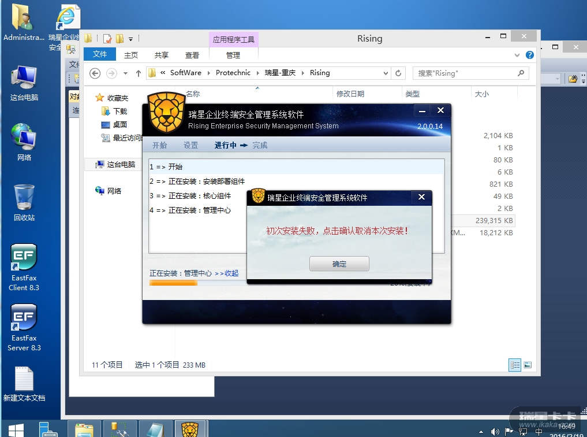The height and width of the screenshot is (437, 587).
Task: Open the 文件 tab in Explorer
Action: tap(100, 54)
